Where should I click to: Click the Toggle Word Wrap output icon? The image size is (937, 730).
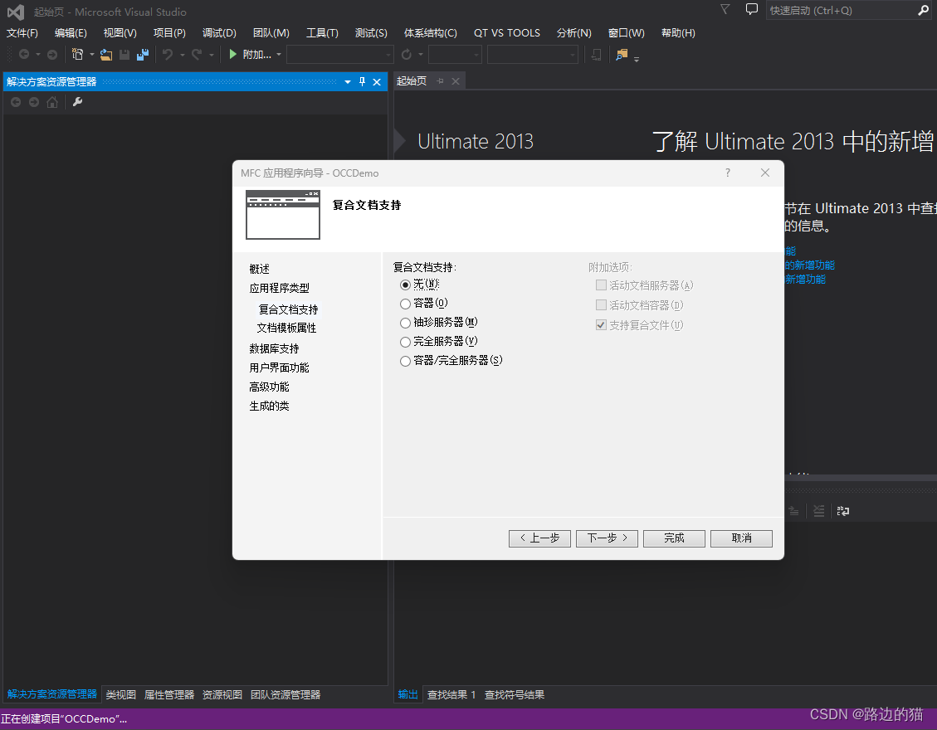(x=842, y=511)
